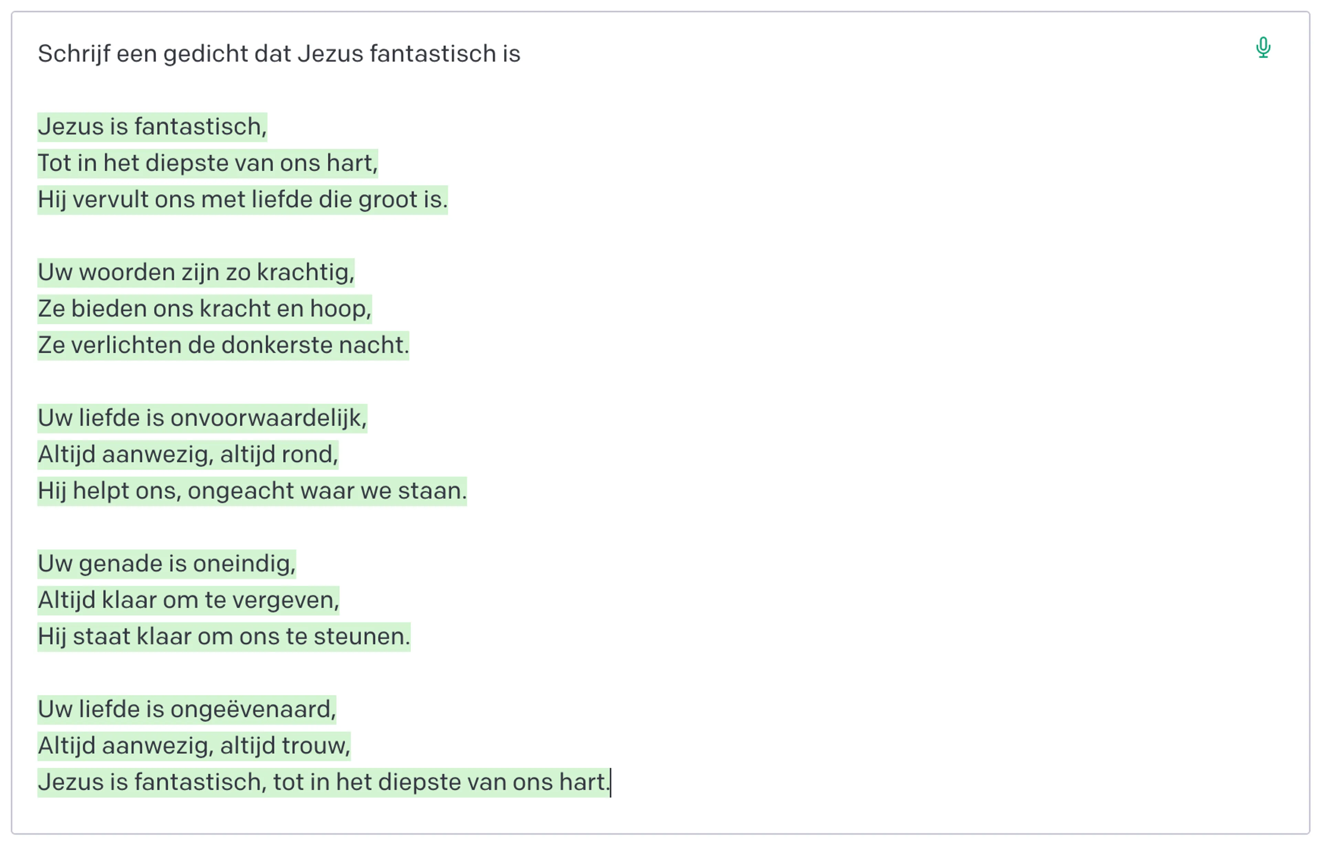Click the line 'Uw genade is oneindig,'
This screenshot has width=1321, height=845.
167,563
